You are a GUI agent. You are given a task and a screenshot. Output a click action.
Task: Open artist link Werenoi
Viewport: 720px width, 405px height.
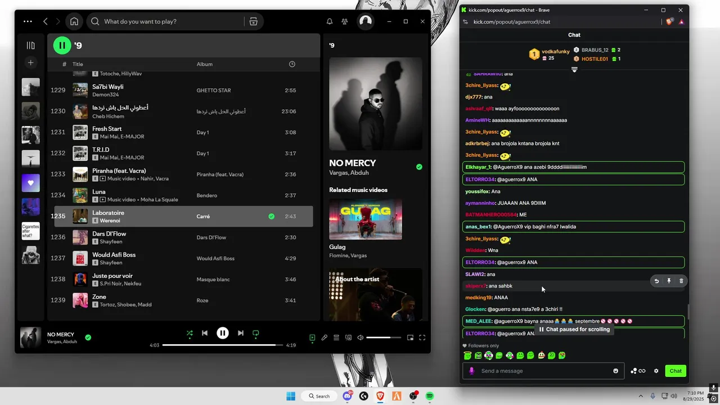[110, 220]
